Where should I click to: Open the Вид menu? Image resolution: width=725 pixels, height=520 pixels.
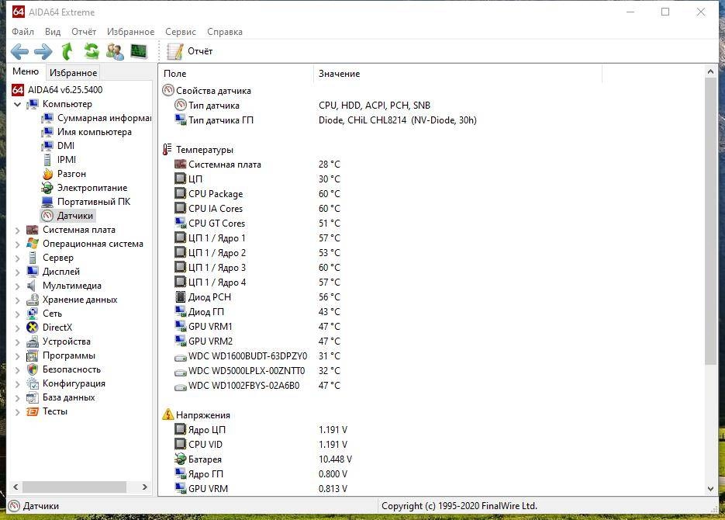pyautogui.click(x=53, y=32)
